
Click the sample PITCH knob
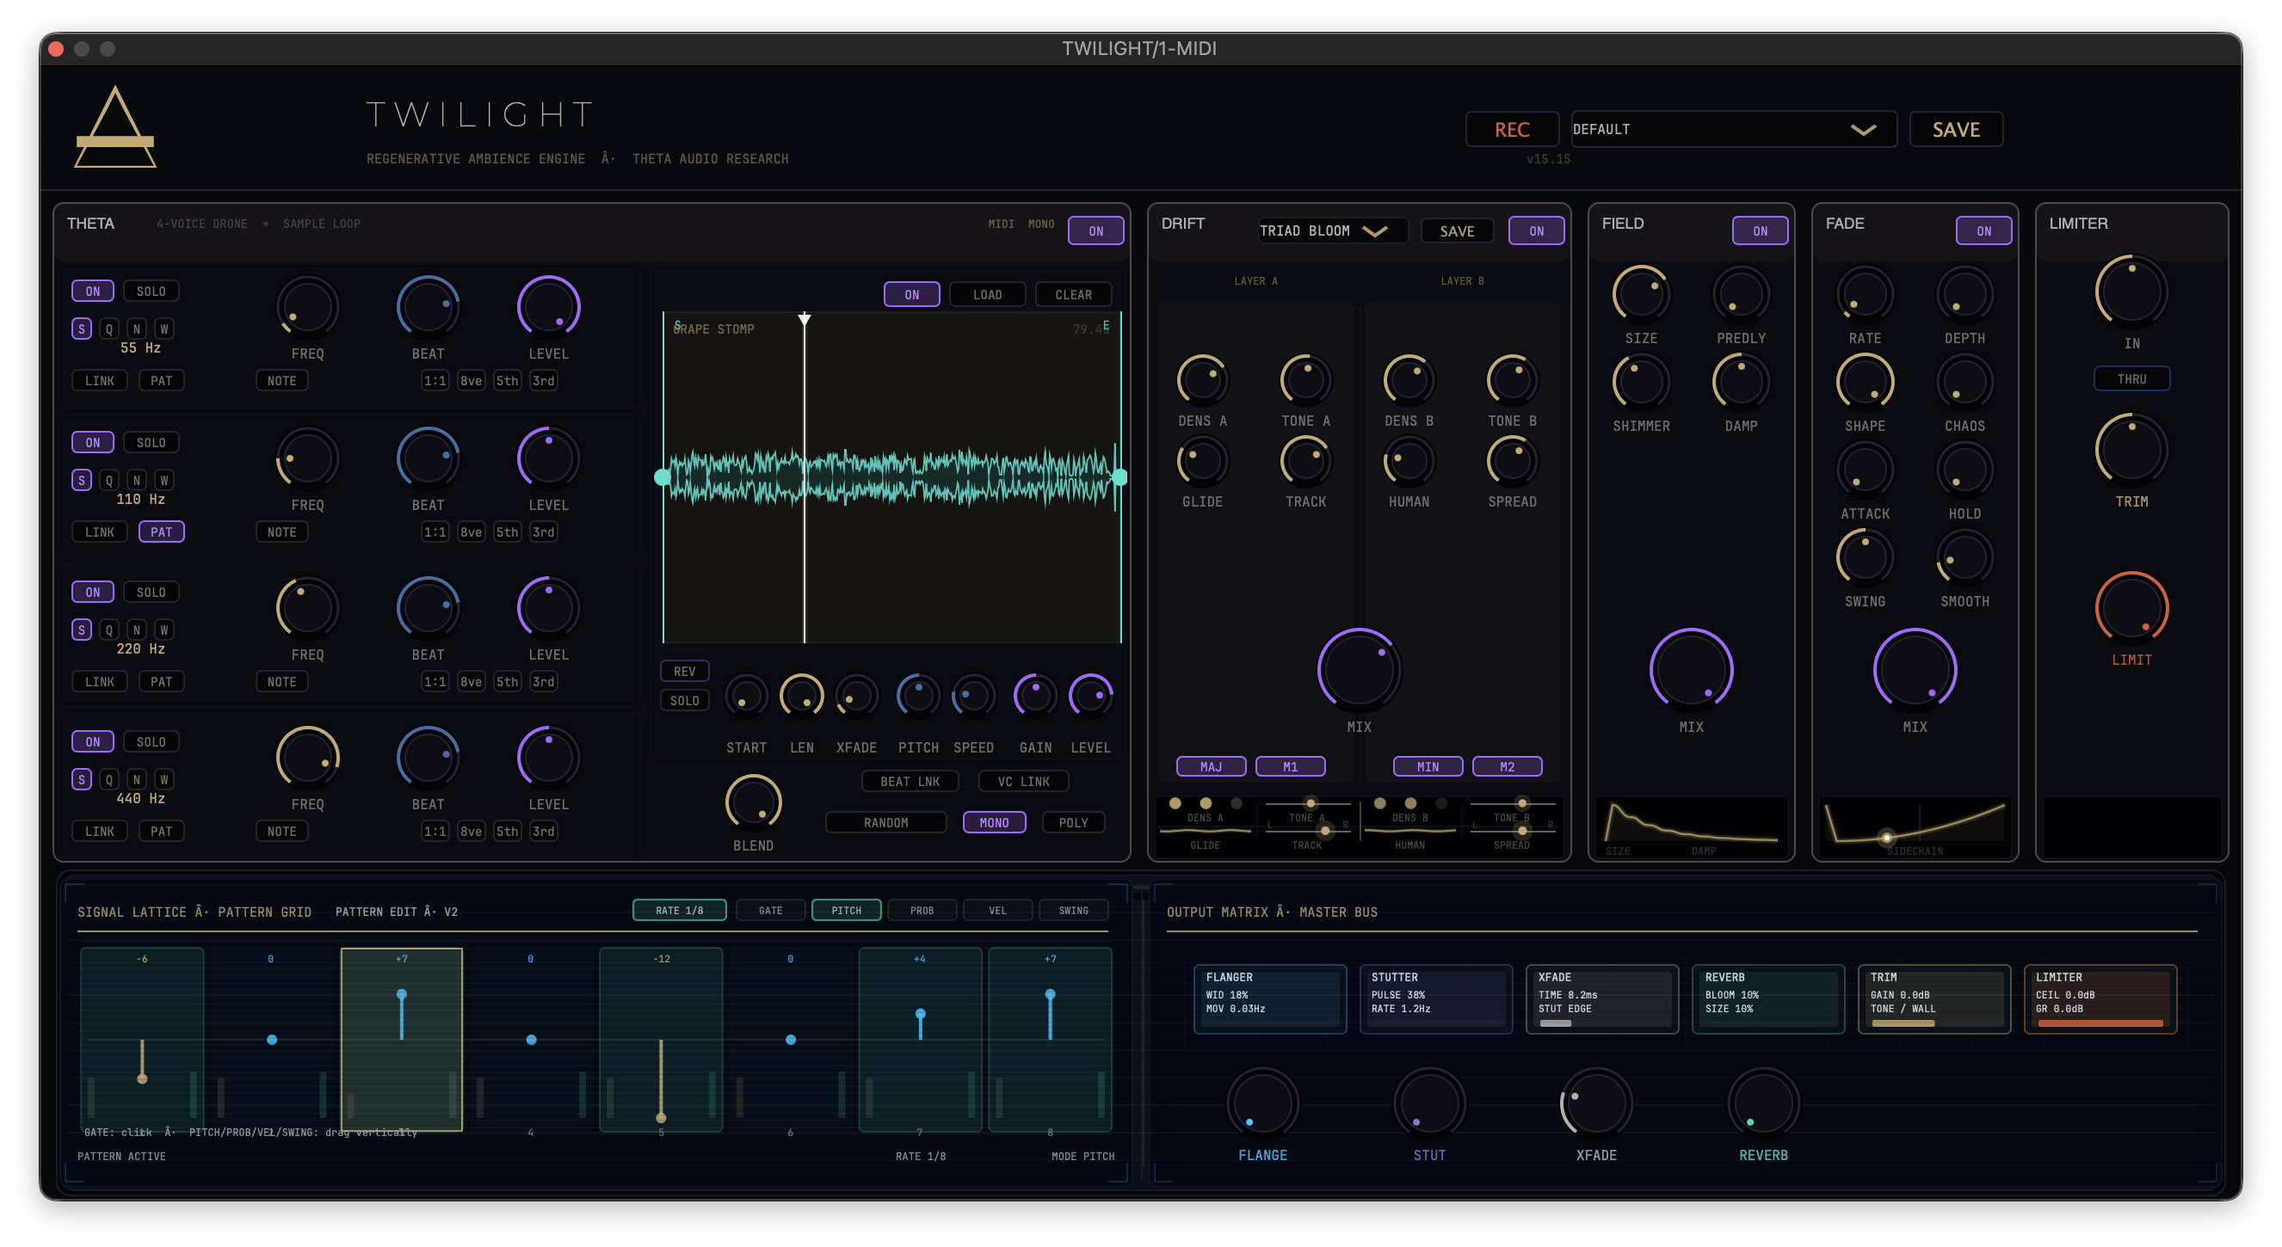click(918, 696)
